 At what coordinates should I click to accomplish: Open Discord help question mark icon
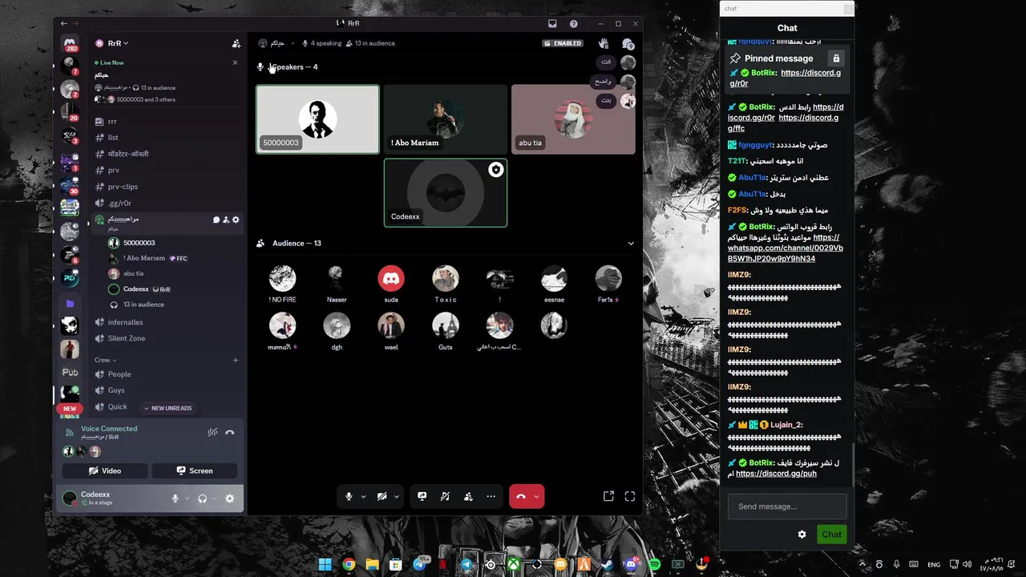click(573, 23)
